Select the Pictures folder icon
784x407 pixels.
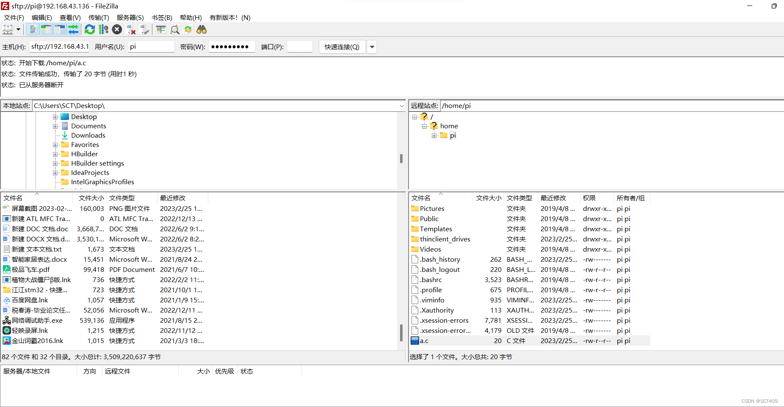[415, 209]
